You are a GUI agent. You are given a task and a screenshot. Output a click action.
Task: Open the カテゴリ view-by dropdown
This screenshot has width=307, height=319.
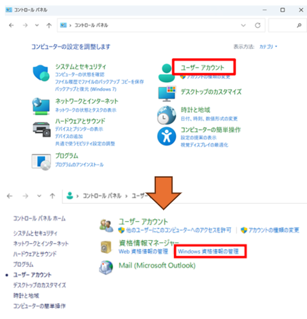pos(268,47)
